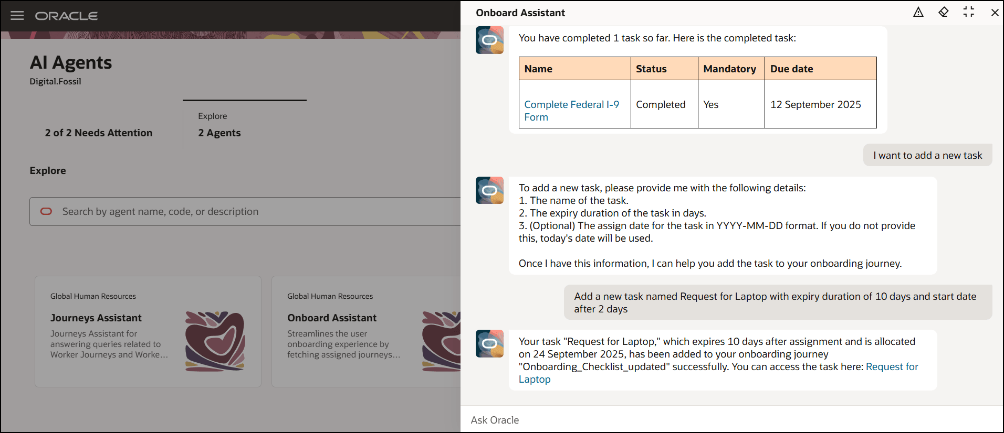The width and height of the screenshot is (1004, 433).
Task: Select the Explore 2 Agents tab
Action: pyautogui.click(x=245, y=125)
